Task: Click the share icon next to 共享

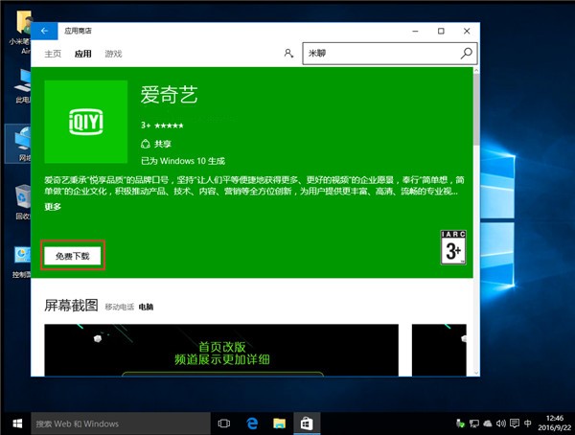Action: (x=146, y=144)
